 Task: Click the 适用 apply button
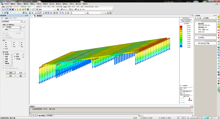[x=10, y=72]
